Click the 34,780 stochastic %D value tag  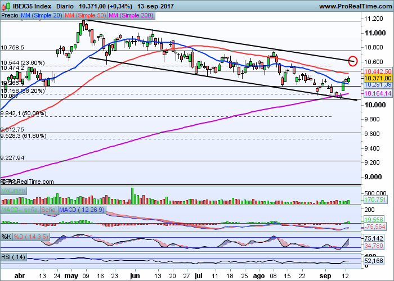[x=374, y=246]
